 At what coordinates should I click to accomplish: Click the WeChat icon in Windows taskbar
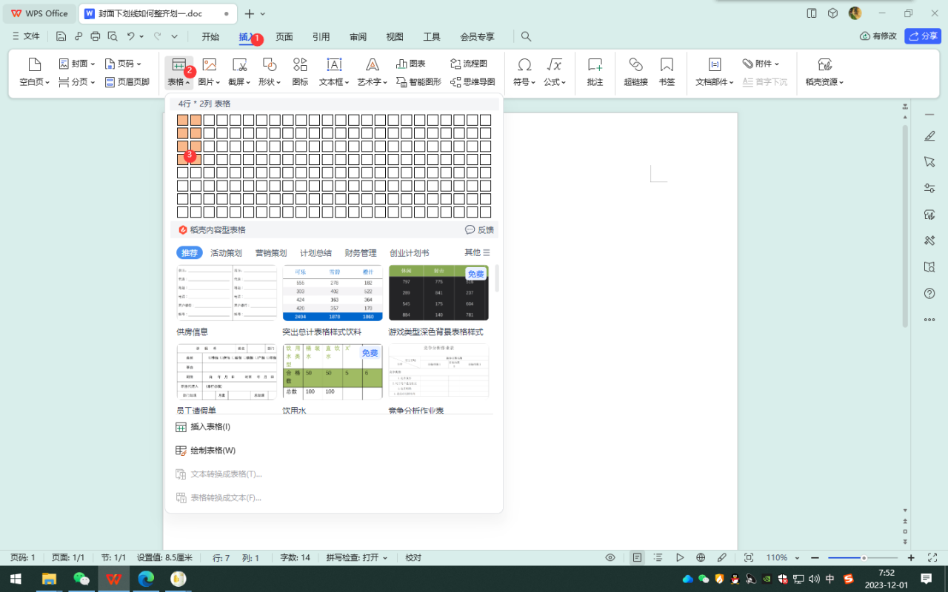click(81, 579)
